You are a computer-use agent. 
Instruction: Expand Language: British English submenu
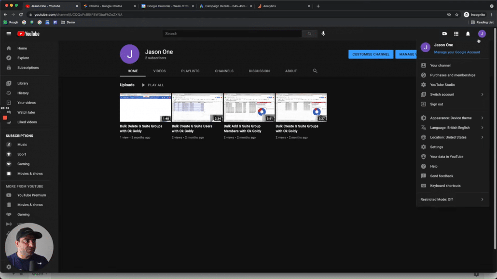click(453, 128)
